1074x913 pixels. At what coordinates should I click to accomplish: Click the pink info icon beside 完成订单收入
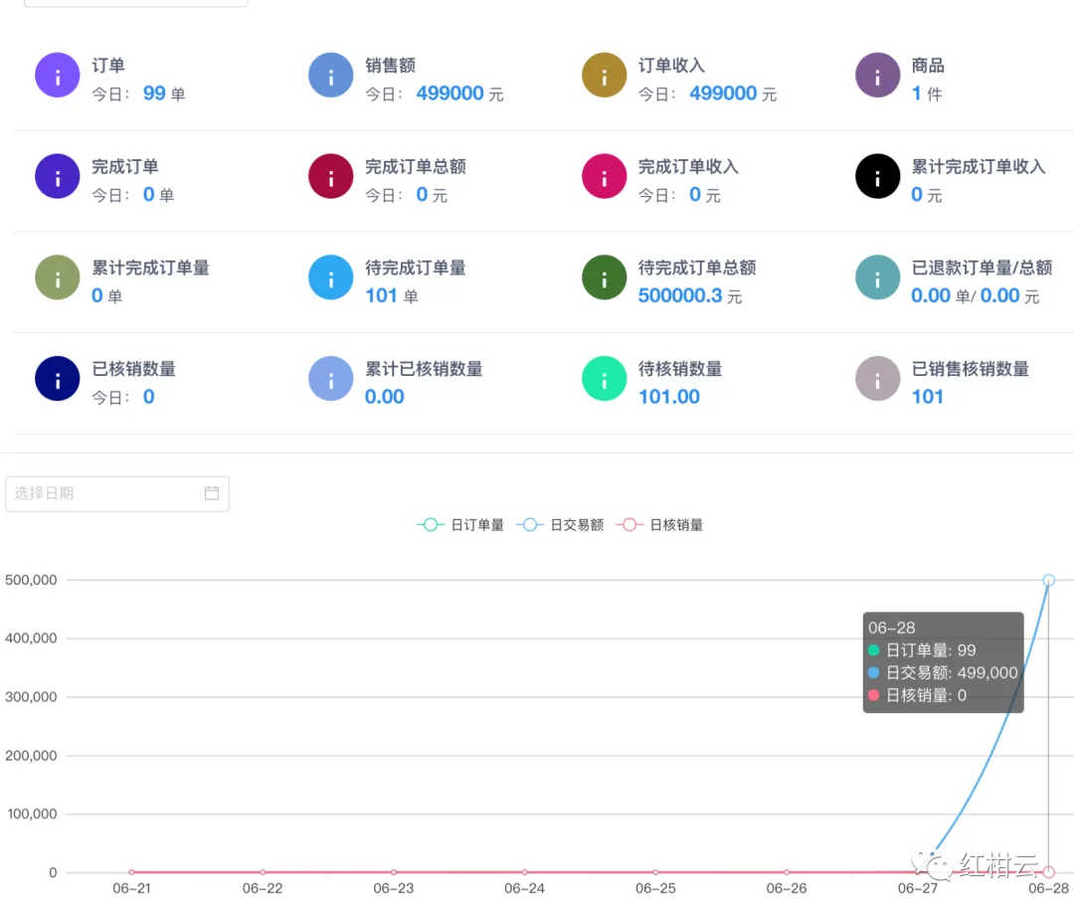pos(605,176)
